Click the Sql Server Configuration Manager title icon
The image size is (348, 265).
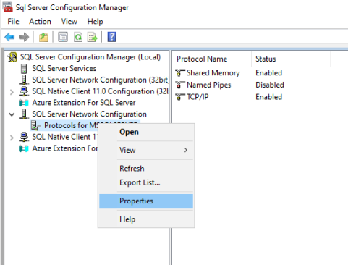8,7
